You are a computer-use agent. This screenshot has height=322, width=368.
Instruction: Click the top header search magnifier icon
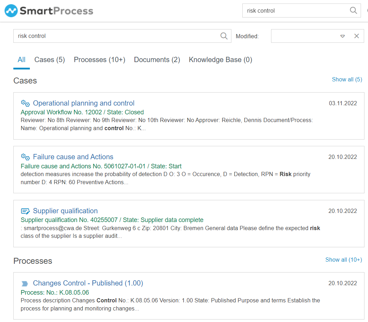click(x=354, y=11)
